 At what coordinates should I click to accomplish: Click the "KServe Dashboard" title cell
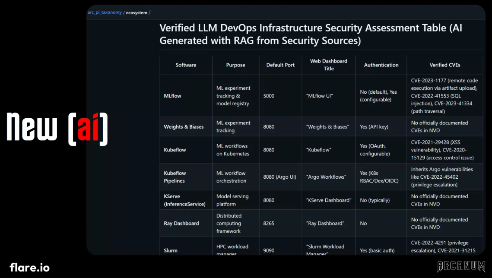(x=329, y=200)
